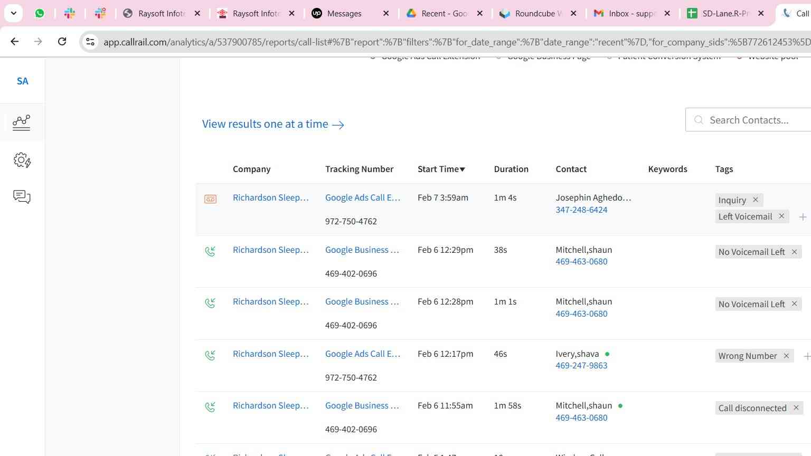Image resolution: width=811 pixels, height=456 pixels.
Task: Go back to the previous page
Action: tap(15, 41)
